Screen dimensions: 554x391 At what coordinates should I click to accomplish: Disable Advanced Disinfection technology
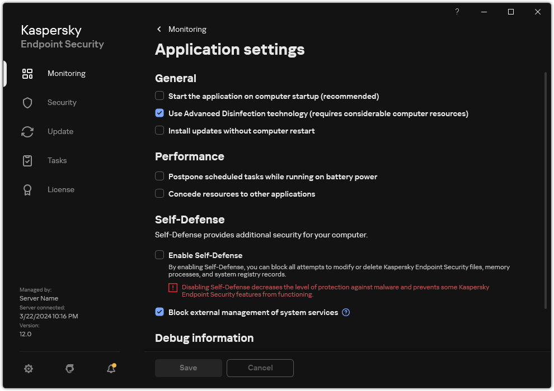[x=159, y=113]
